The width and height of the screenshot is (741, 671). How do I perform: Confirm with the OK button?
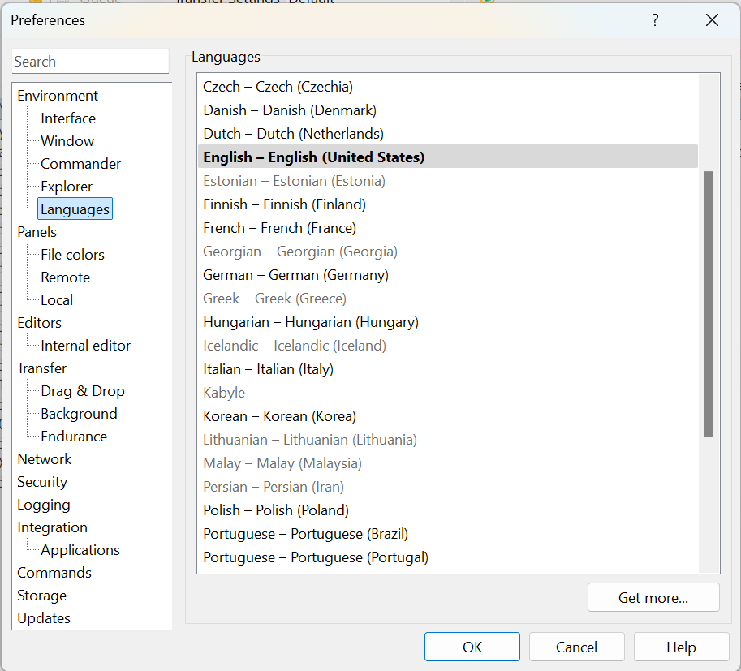point(472,647)
